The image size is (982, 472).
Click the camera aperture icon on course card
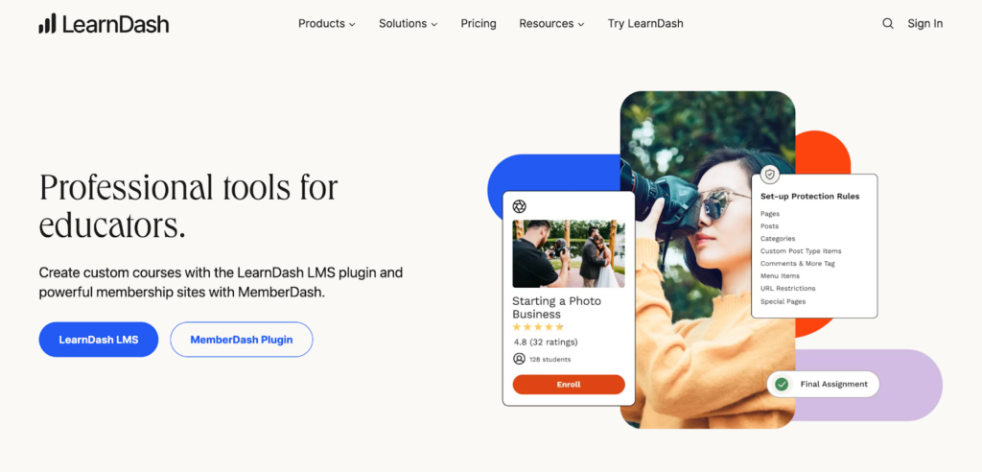(519, 206)
